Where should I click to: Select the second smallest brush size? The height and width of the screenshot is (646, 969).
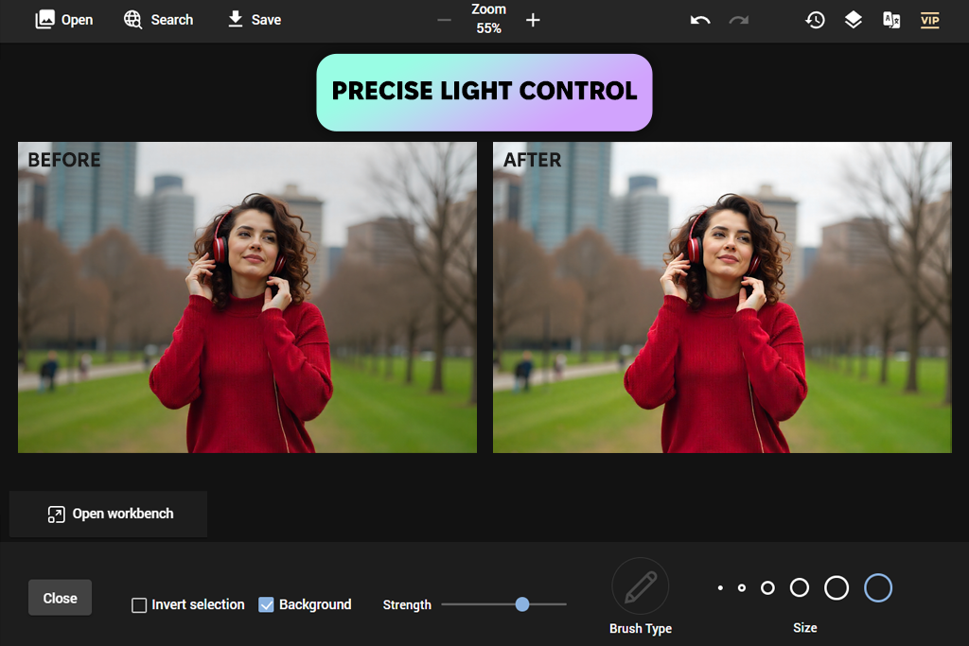(742, 588)
